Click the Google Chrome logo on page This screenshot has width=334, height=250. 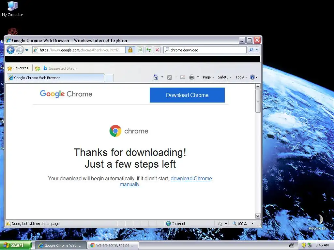66,94
